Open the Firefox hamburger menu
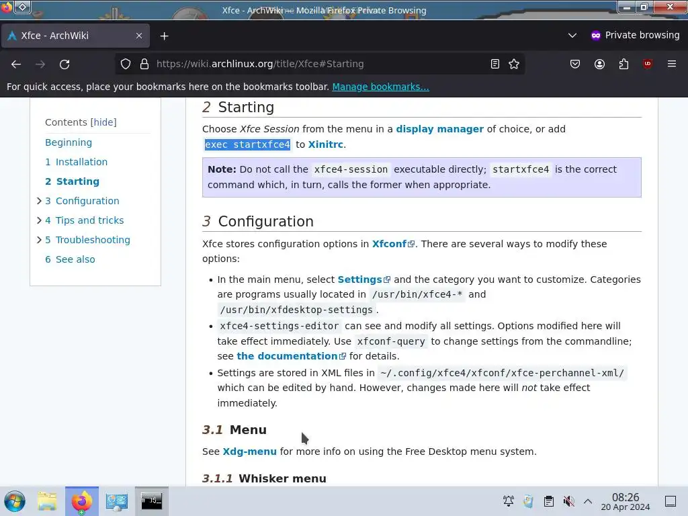This screenshot has width=688, height=516. point(671,64)
